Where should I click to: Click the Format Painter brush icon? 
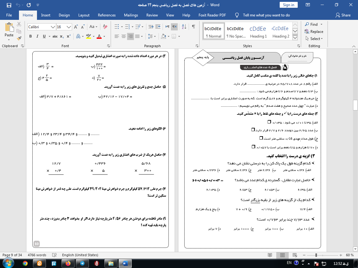pos(19,38)
